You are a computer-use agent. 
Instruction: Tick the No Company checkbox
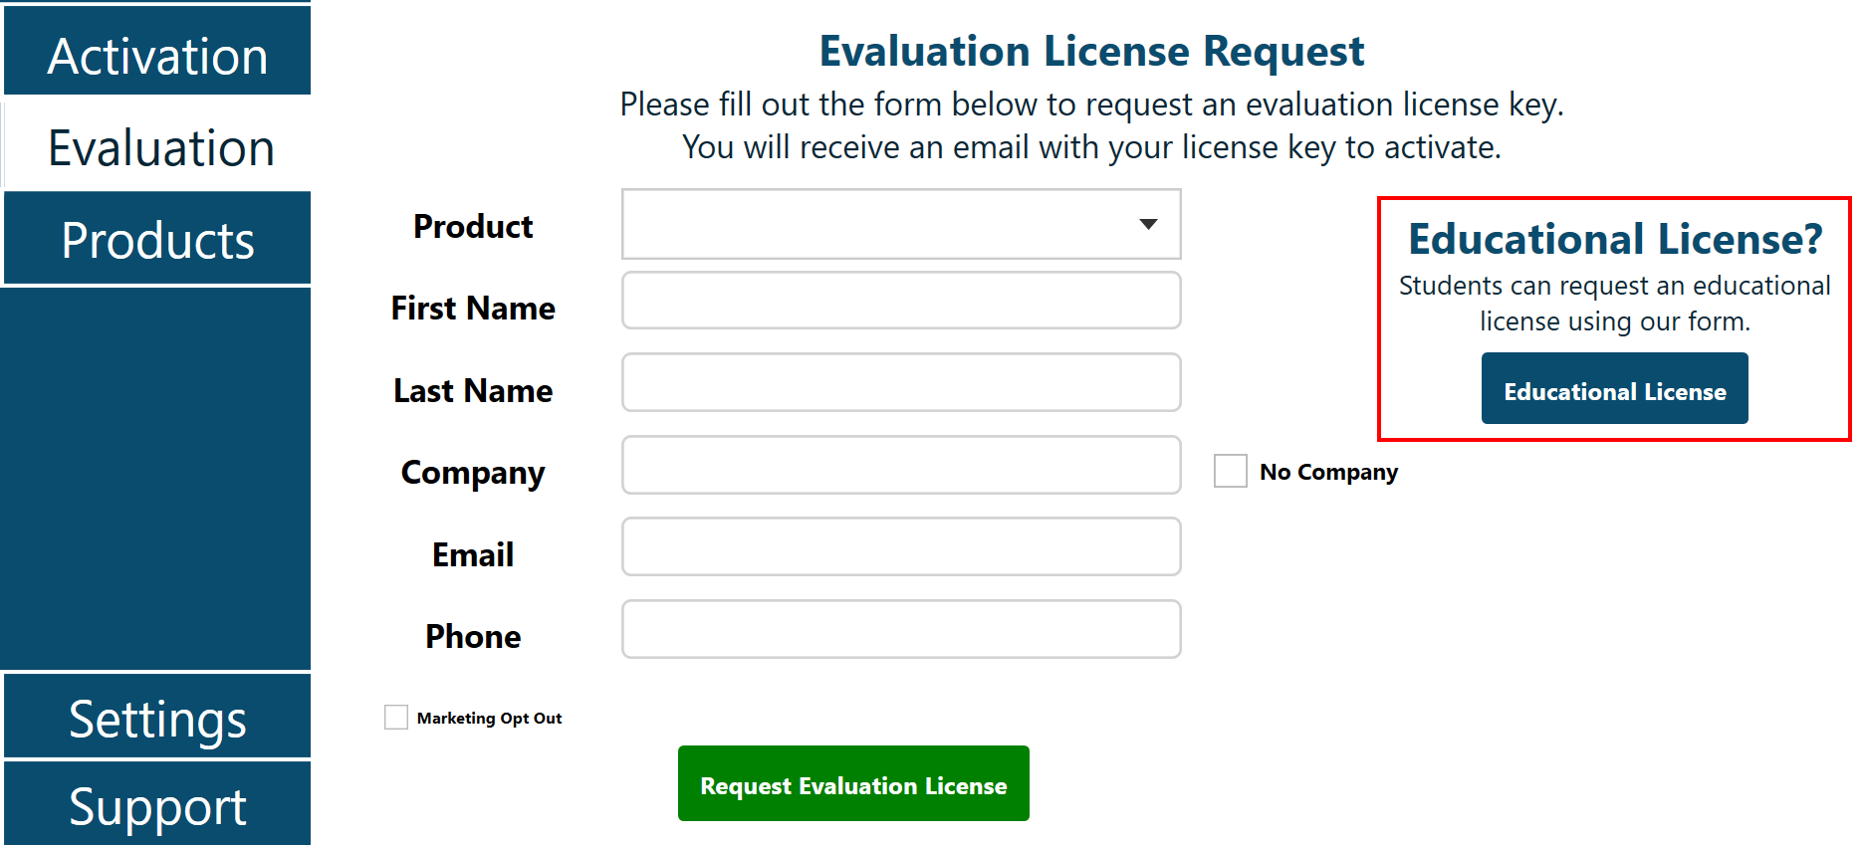(x=1230, y=471)
